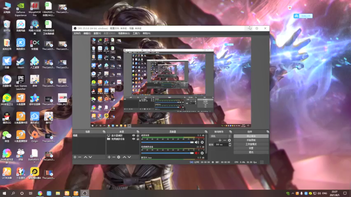The height and width of the screenshot is (197, 351).
Task: Open the 工具(T) menu in OBS
Action: point(136,33)
